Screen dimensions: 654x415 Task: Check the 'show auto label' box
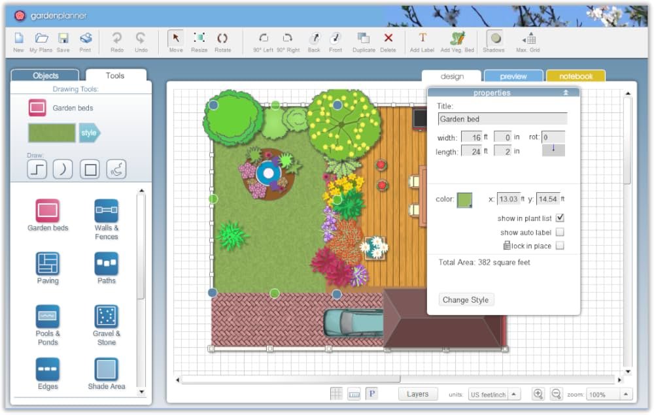(x=560, y=232)
